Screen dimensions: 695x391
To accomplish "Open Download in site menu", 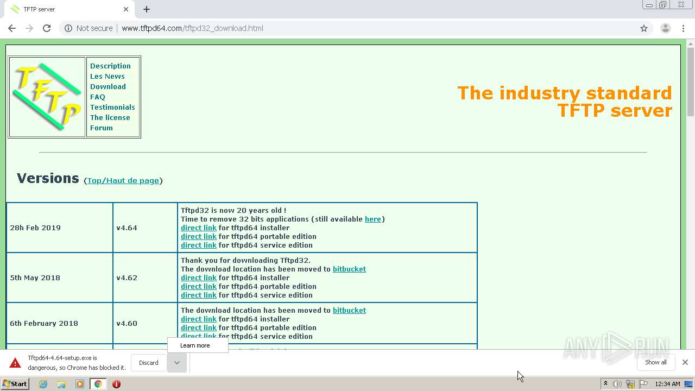I will [108, 86].
